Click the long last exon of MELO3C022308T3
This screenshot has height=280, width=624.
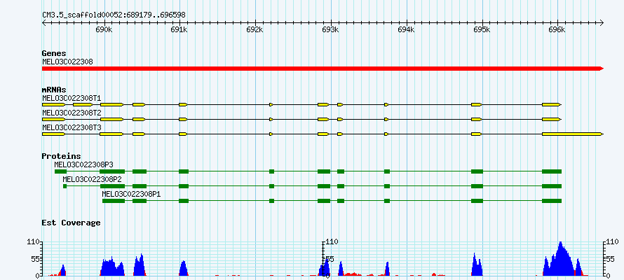tap(573, 134)
